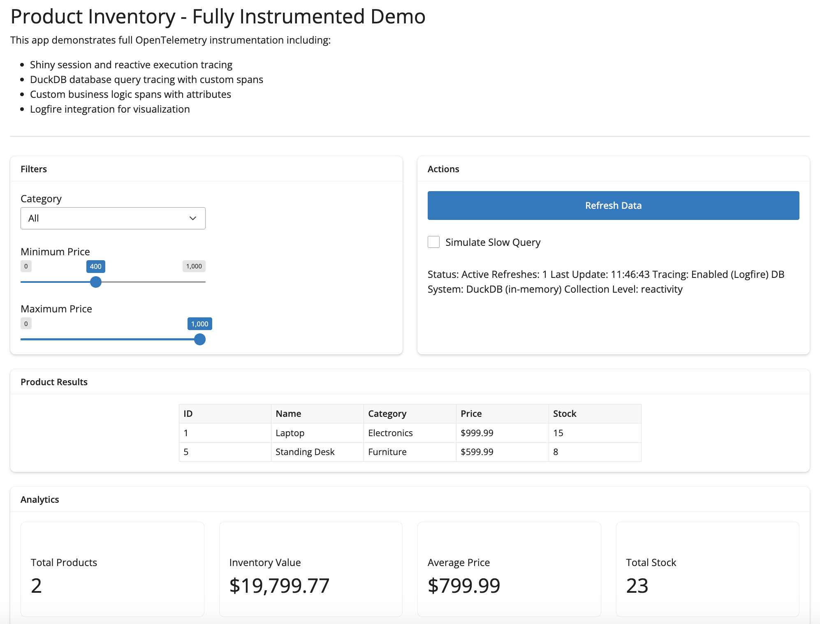Click the Maximum Price 1,000 value bubble

coord(199,324)
